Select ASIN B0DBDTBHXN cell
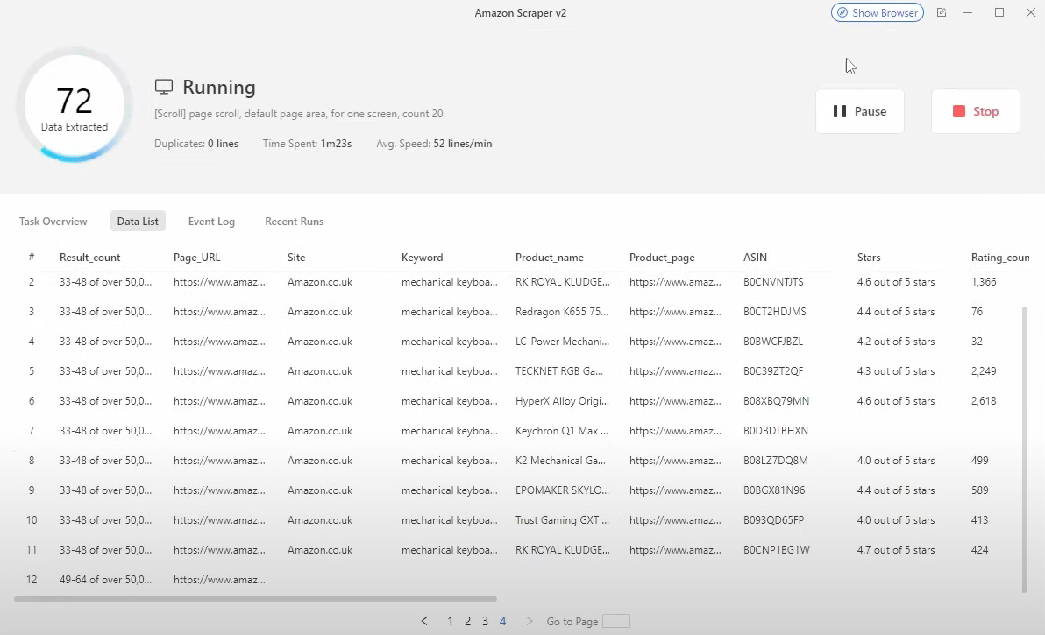The image size is (1045, 635). point(776,431)
